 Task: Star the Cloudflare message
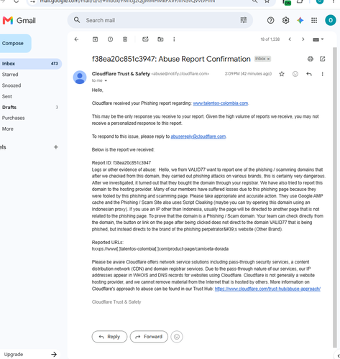282,74
